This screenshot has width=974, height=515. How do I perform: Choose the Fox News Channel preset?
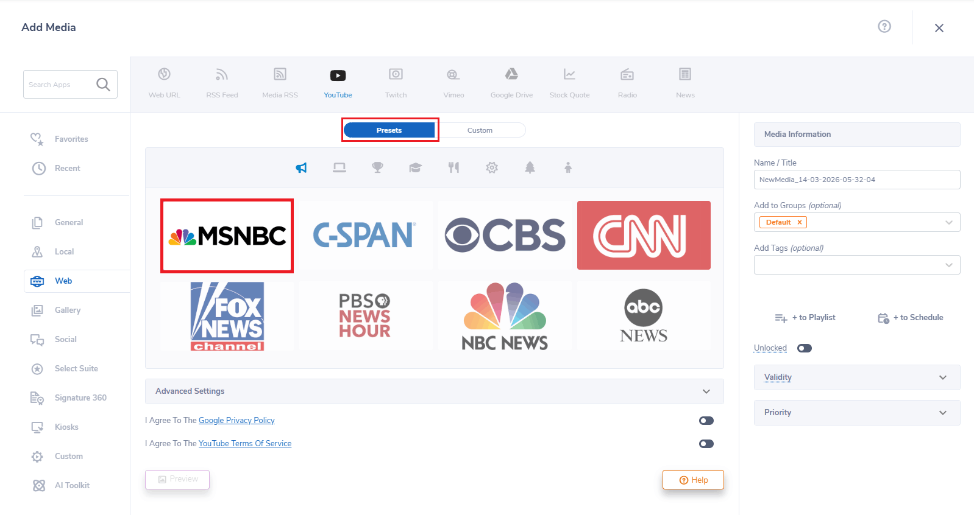point(227,316)
